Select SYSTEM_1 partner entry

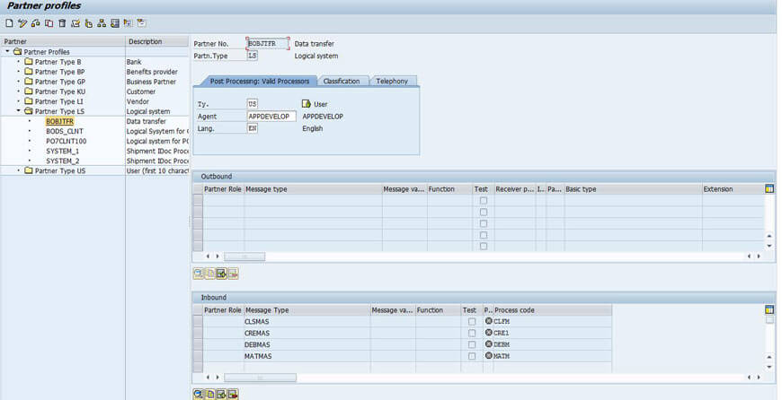click(63, 151)
